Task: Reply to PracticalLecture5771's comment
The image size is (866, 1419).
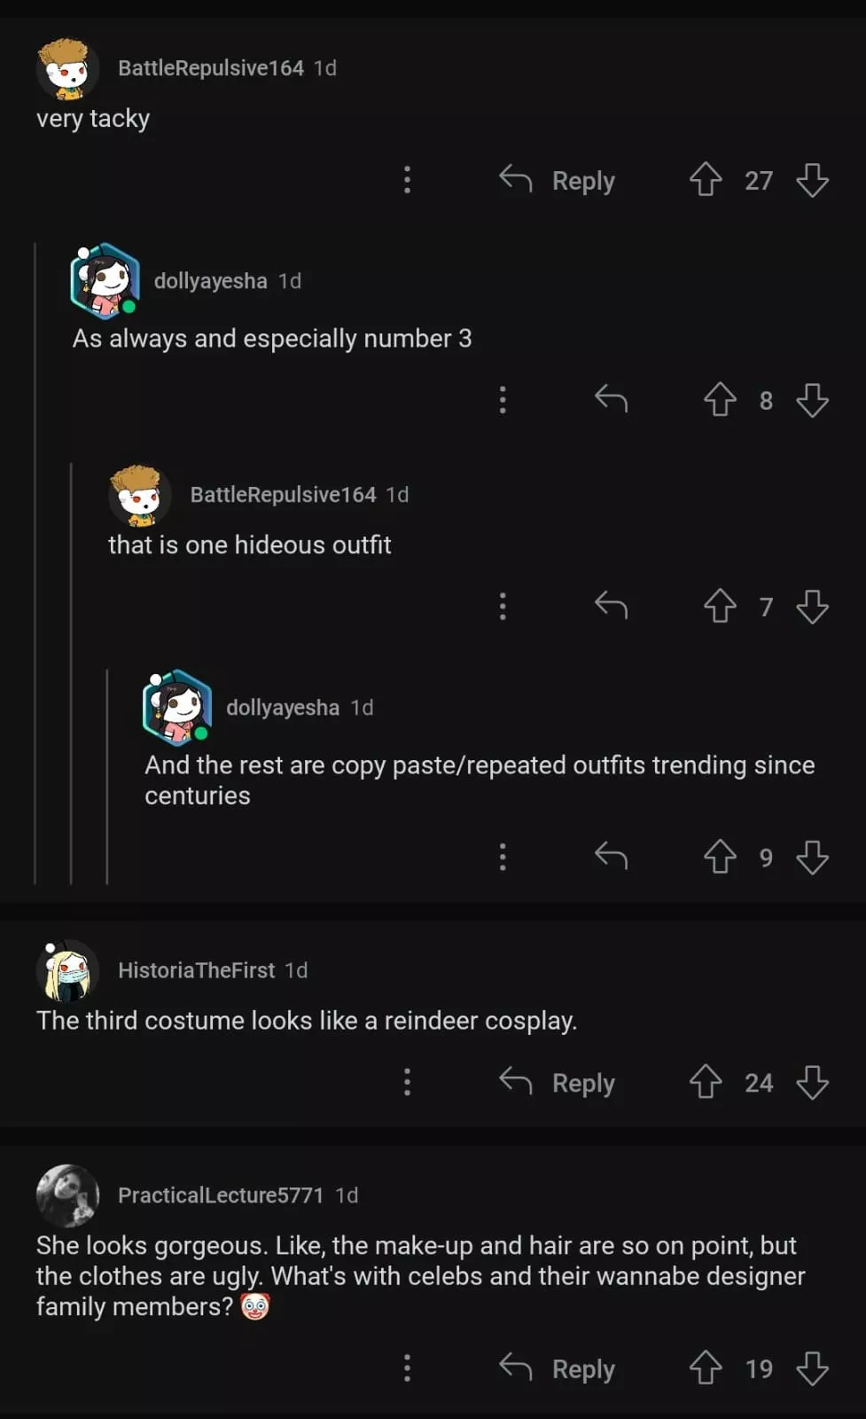Action: (558, 1368)
